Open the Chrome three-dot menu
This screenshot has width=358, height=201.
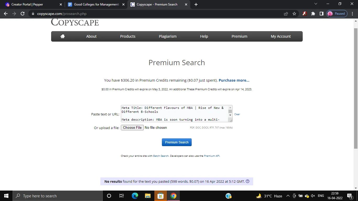[x=352, y=14]
